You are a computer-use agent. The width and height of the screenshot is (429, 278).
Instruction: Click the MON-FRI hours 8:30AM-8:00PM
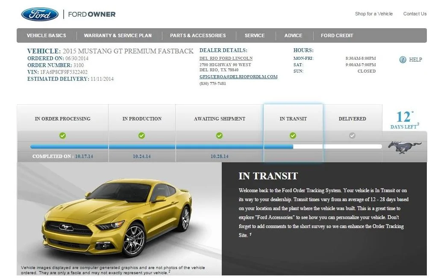pyautogui.click(x=361, y=58)
